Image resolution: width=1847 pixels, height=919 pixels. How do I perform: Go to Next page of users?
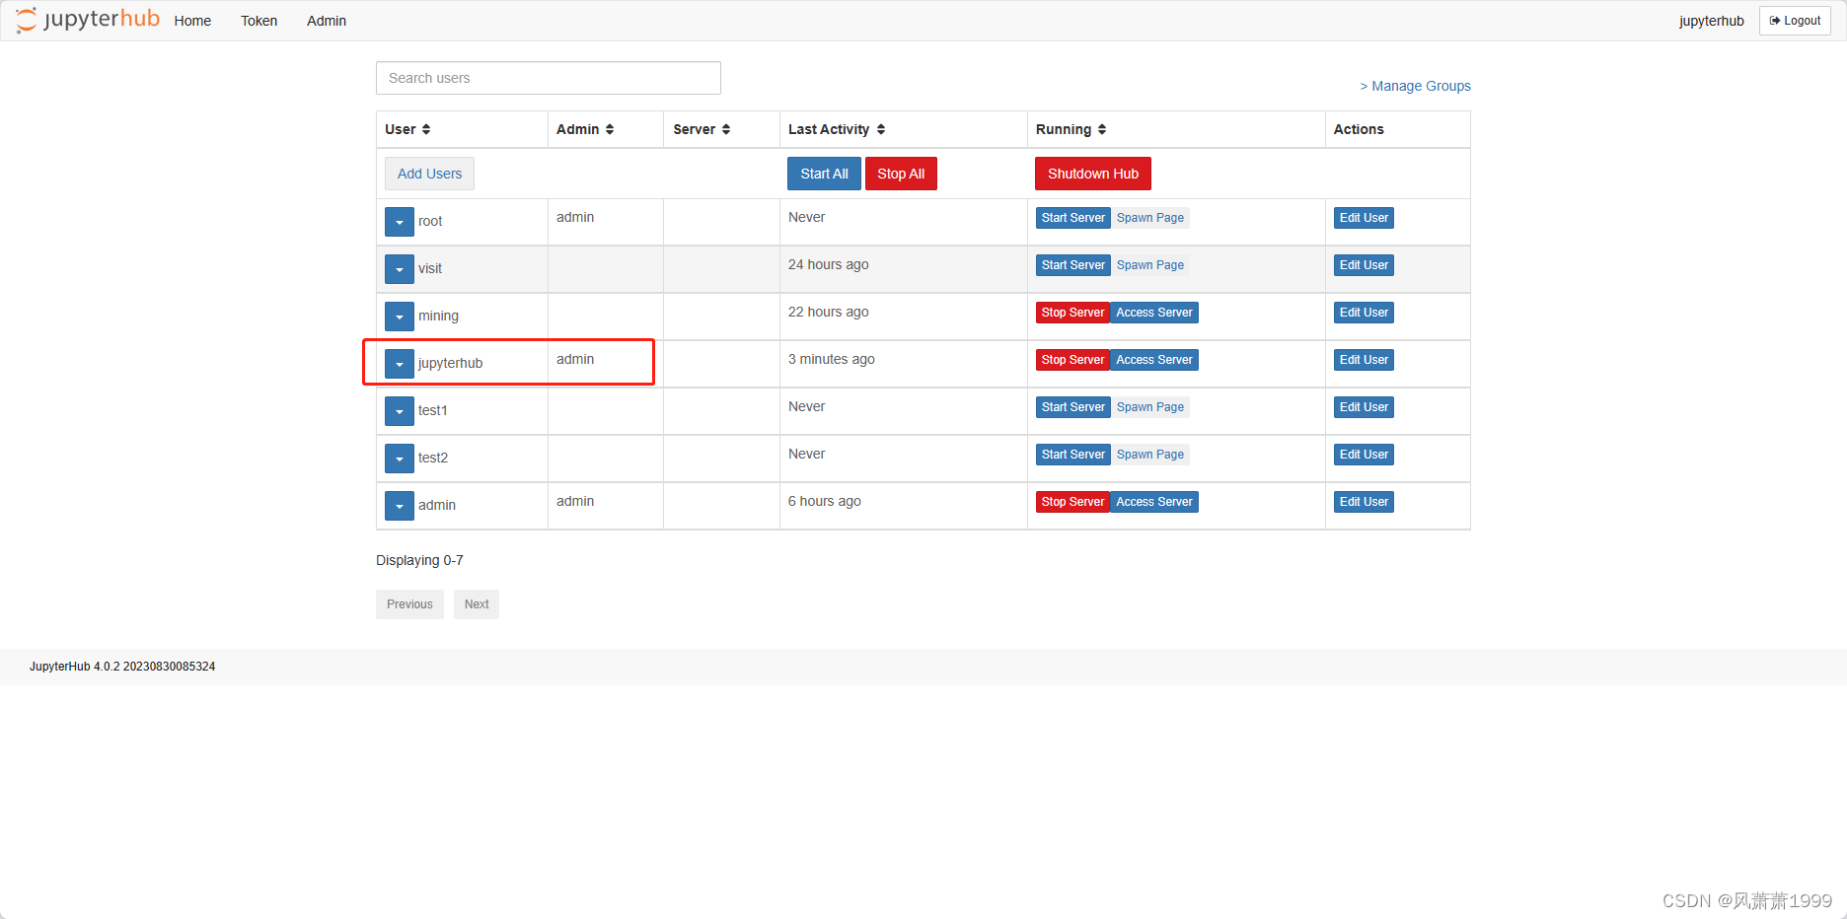(477, 604)
